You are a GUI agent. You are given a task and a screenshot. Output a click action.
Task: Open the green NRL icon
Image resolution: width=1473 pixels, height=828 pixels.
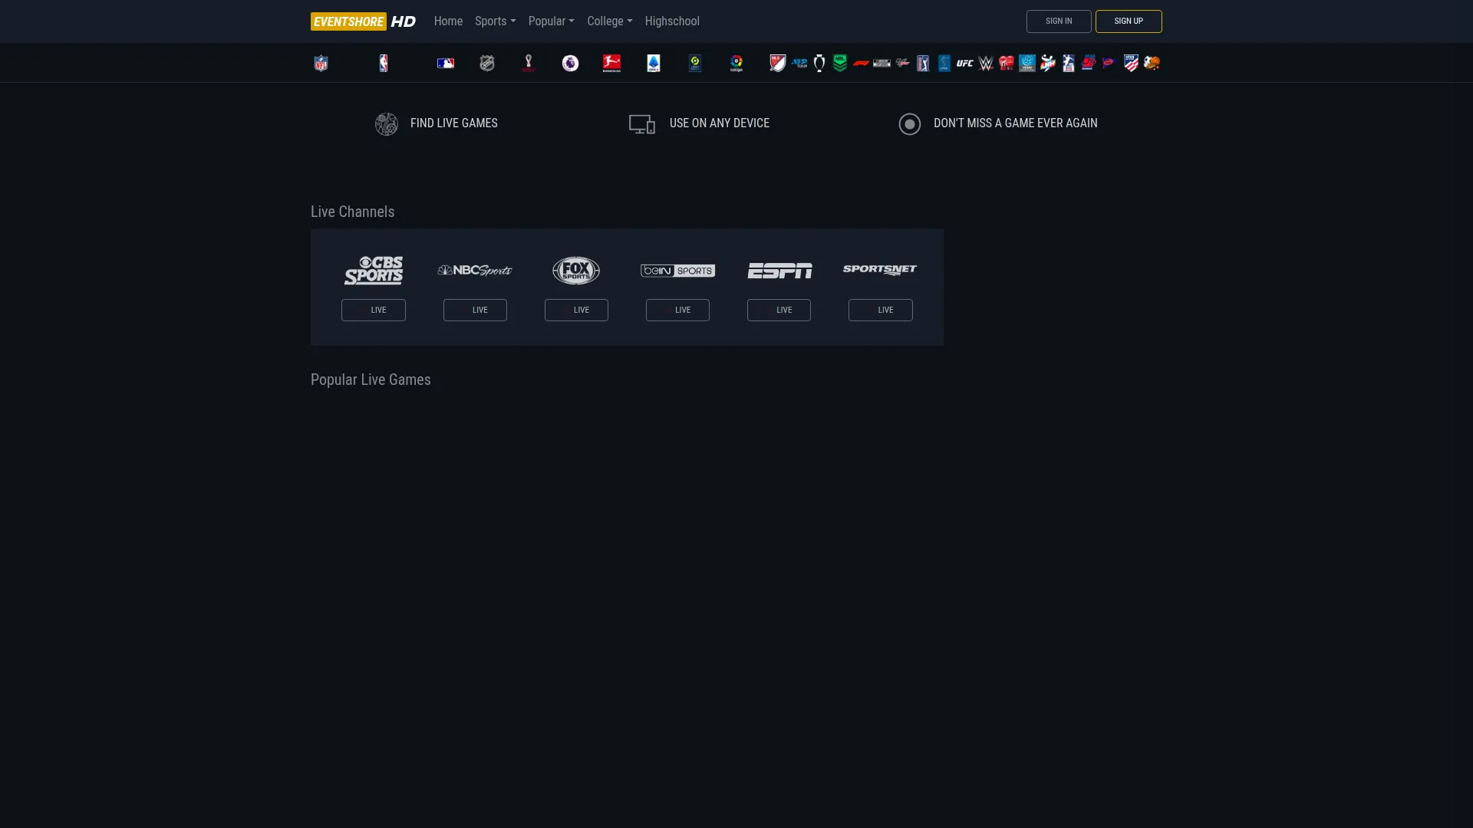coord(840,63)
